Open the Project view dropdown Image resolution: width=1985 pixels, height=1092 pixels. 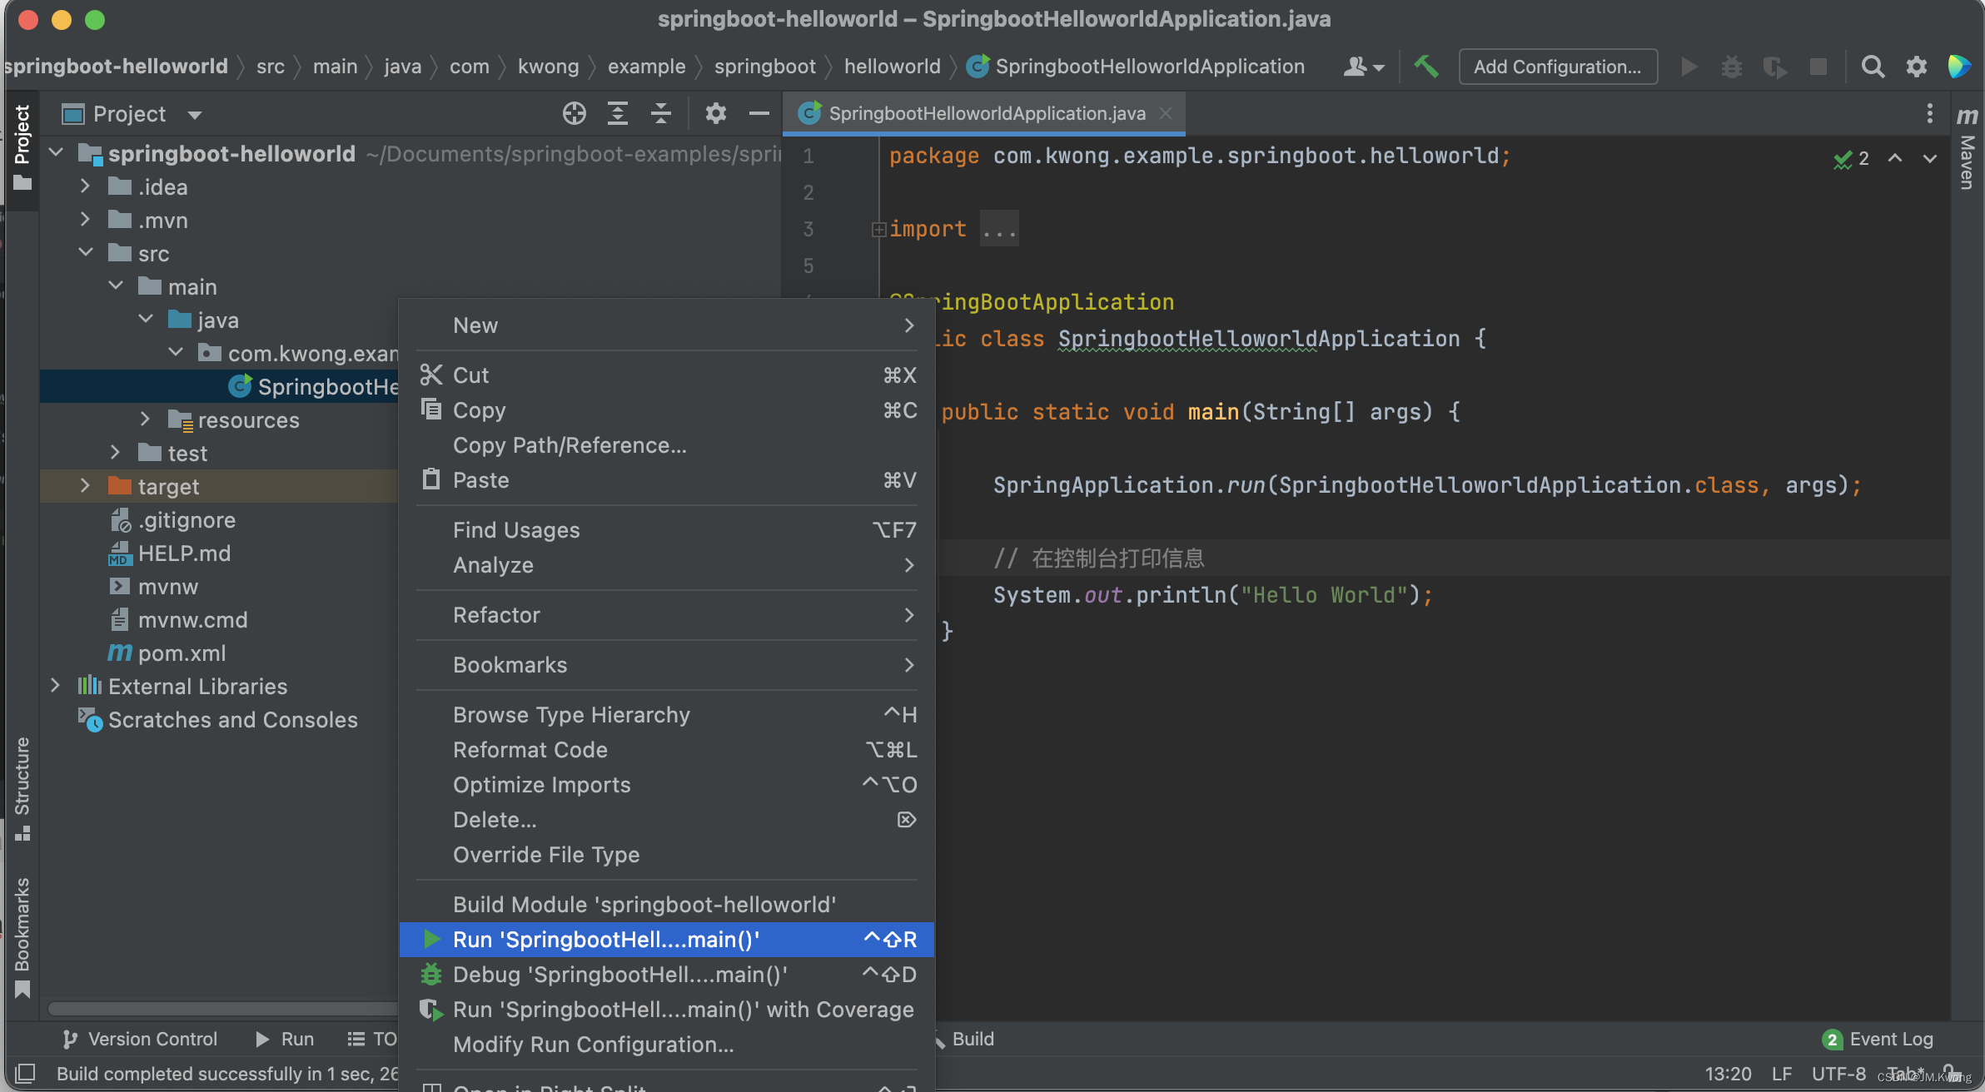(195, 114)
